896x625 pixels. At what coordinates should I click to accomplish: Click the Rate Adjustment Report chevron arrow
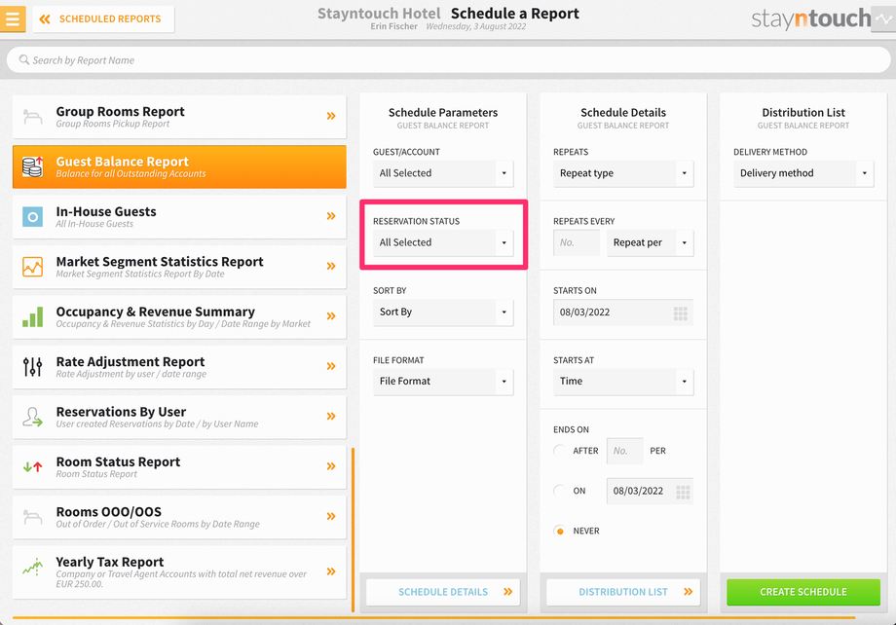point(331,366)
